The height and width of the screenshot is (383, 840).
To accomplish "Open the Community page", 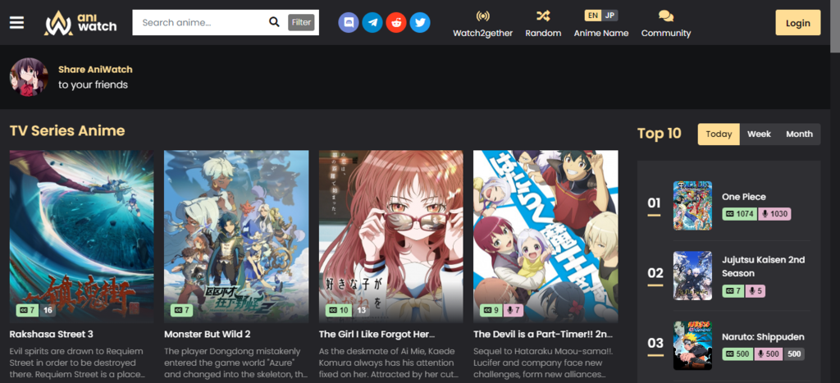I will pos(666,24).
